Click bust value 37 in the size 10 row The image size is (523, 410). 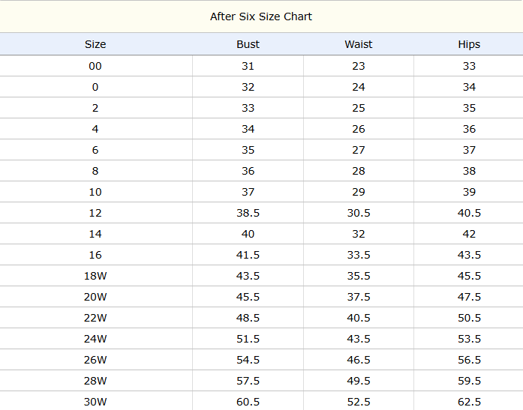click(x=248, y=192)
